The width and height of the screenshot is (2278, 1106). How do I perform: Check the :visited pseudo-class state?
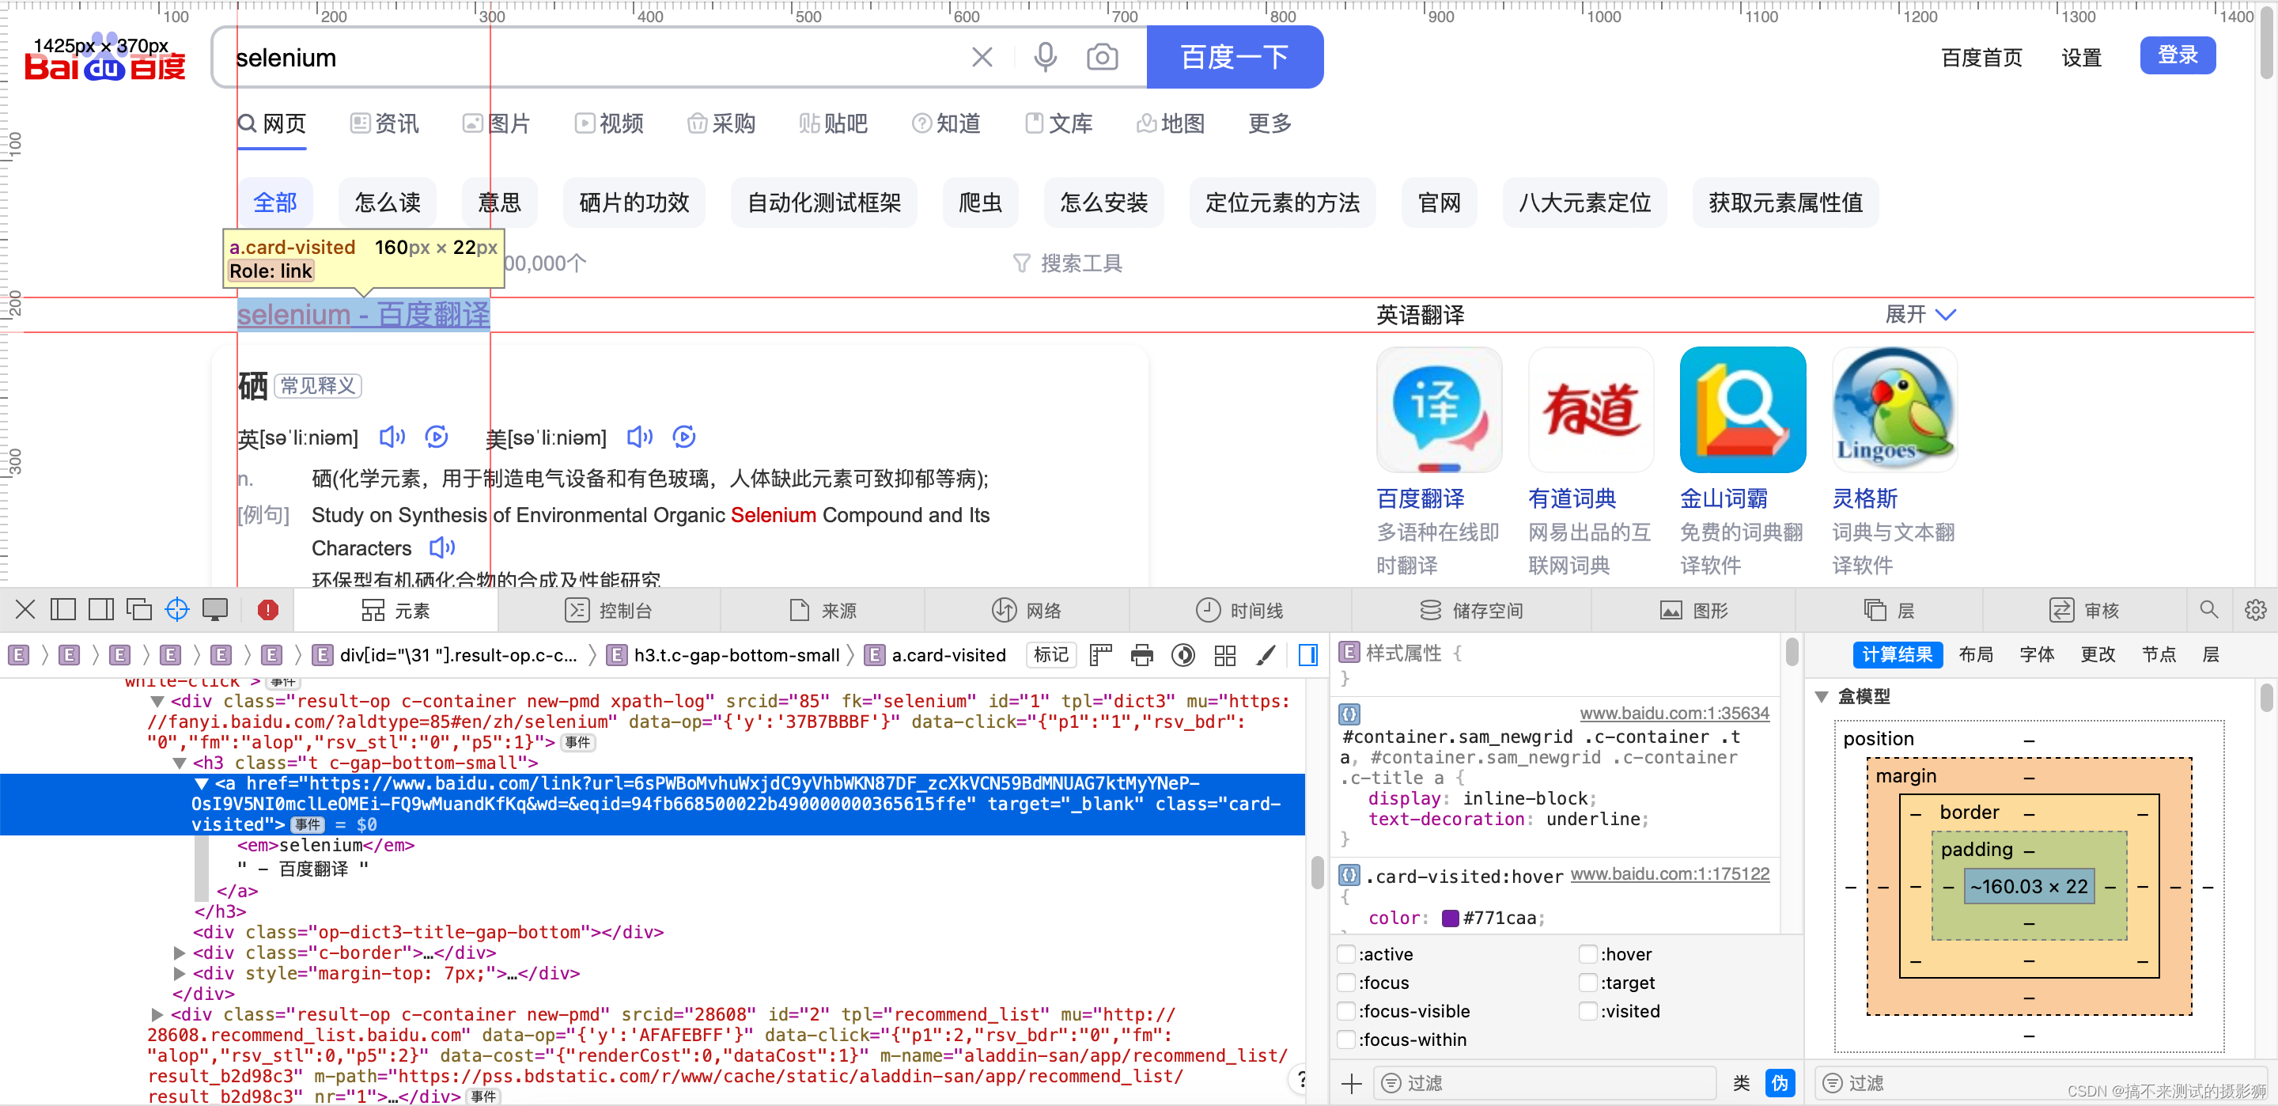point(1587,1011)
